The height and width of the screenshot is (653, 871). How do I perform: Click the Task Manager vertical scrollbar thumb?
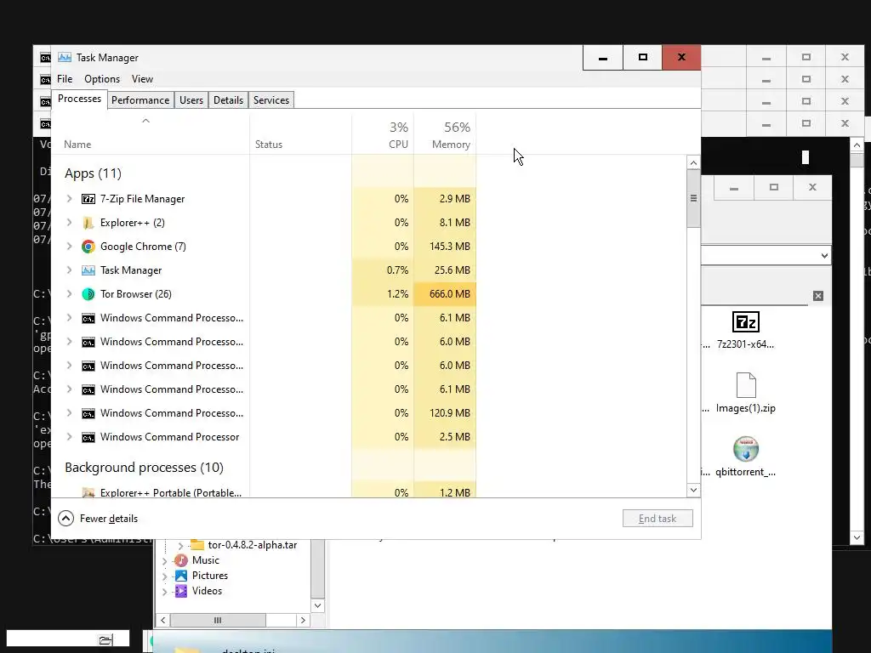point(693,198)
